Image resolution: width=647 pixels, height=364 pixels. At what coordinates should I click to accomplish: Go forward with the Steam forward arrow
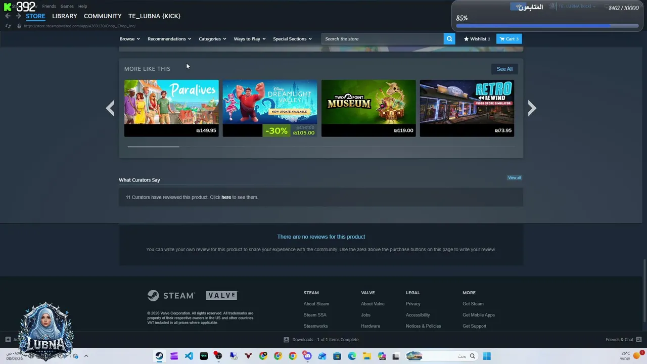pyautogui.click(x=18, y=16)
